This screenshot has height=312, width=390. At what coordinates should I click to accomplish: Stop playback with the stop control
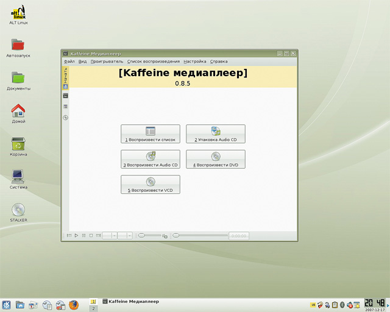(91, 235)
